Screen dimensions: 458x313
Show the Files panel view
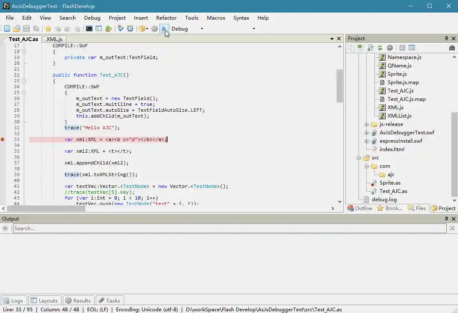click(x=417, y=208)
